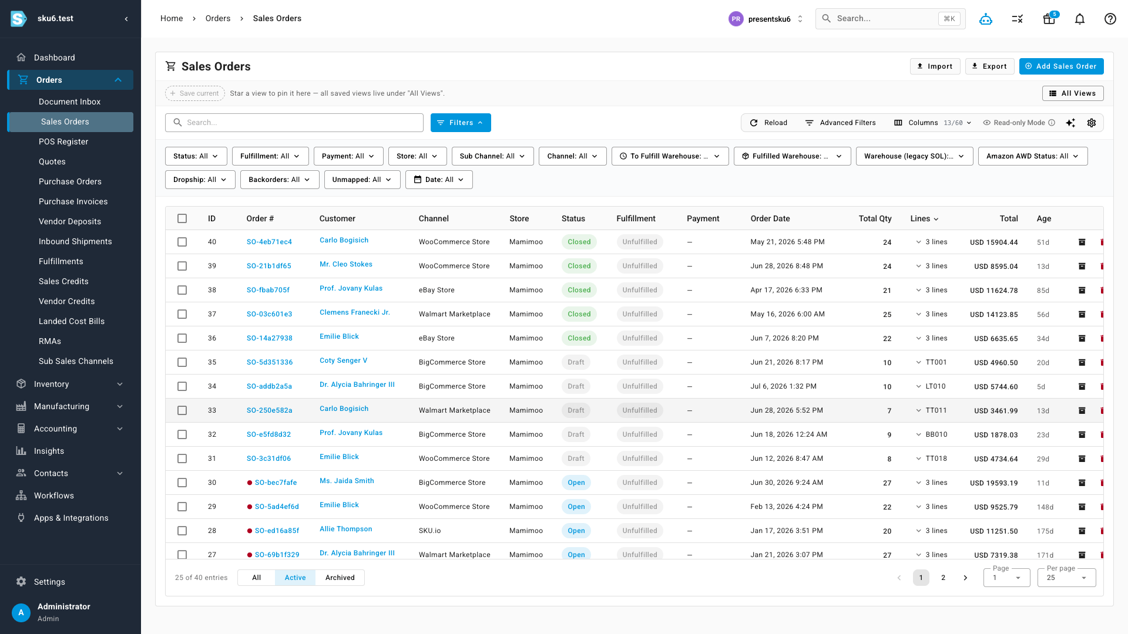The image size is (1128, 634).
Task: Open the checklist tasks icon in header
Action: click(1018, 19)
